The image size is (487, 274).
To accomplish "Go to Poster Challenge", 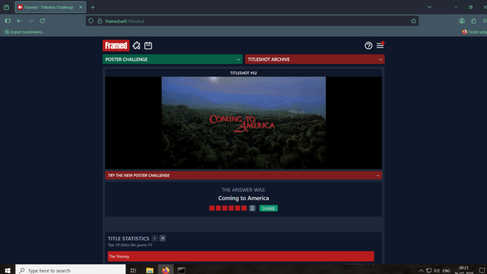I will (x=173, y=59).
